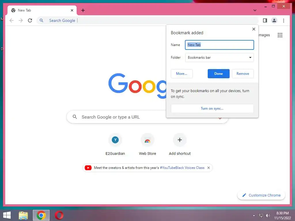Focus the Search Google address bar
This screenshot has height=221, width=295.
point(147,20)
